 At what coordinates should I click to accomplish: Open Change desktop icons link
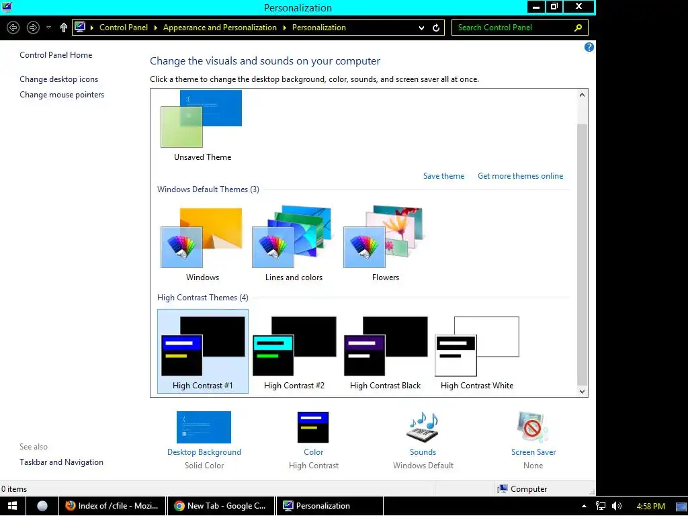59,79
